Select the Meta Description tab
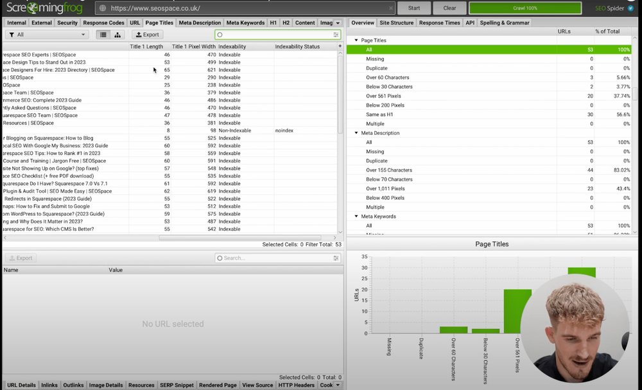Image resolution: width=642 pixels, height=390 pixels. tap(200, 23)
